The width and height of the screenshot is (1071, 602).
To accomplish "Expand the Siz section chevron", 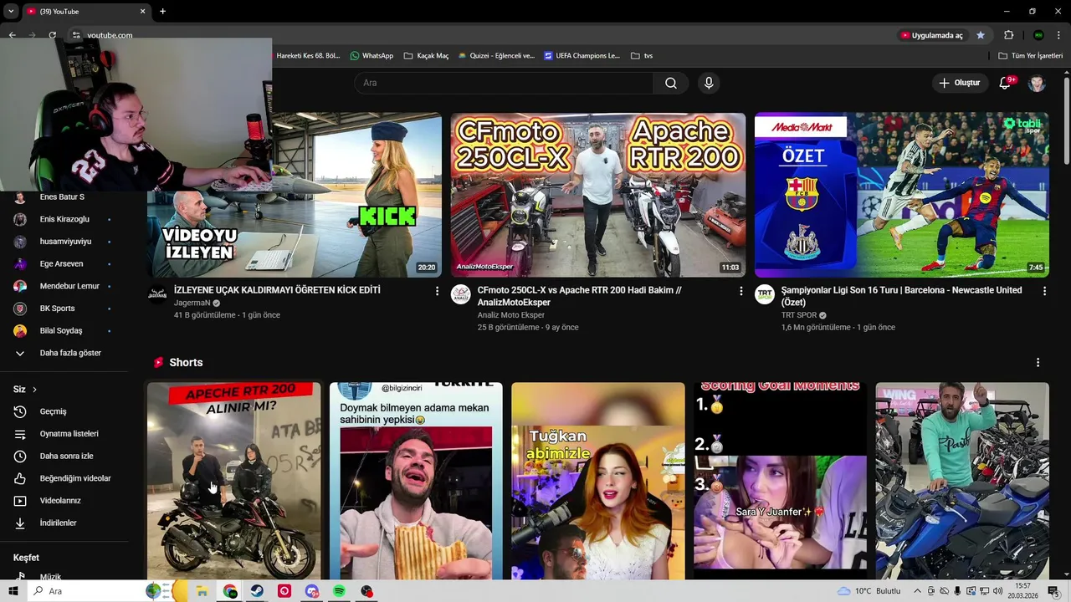I will (34, 390).
